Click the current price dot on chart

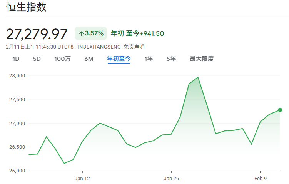click(x=280, y=110)
